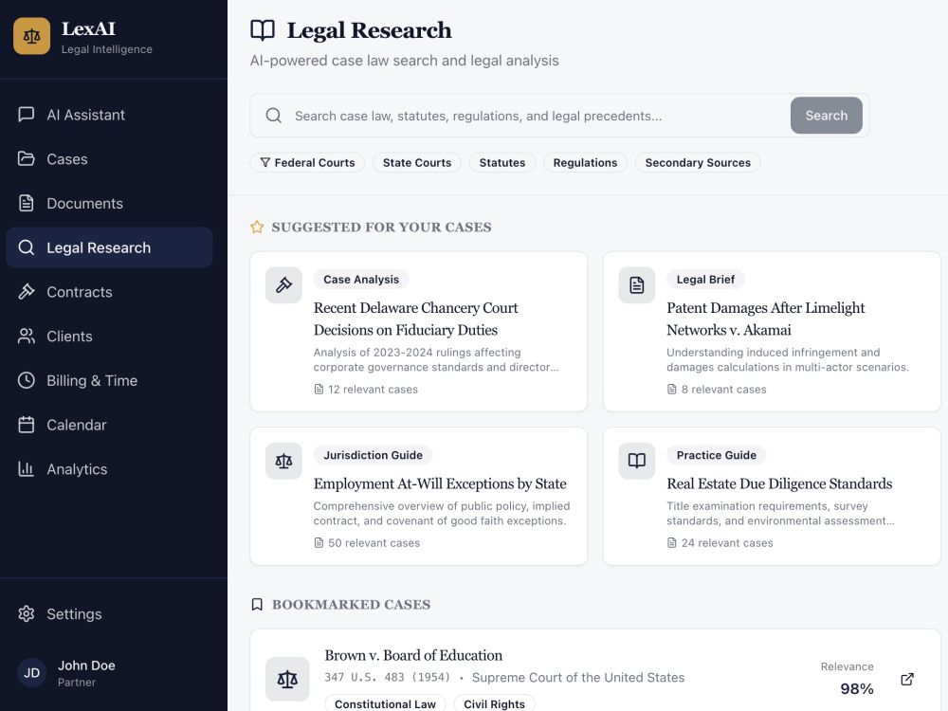Viewport: 948px width, 711px height.
Task: Click the star icon beside Suggested For Your Cases
Action: pos(257,228)
